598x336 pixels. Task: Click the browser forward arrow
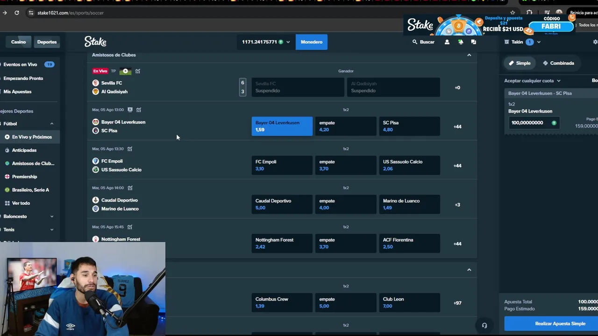(x=5, y=13)
